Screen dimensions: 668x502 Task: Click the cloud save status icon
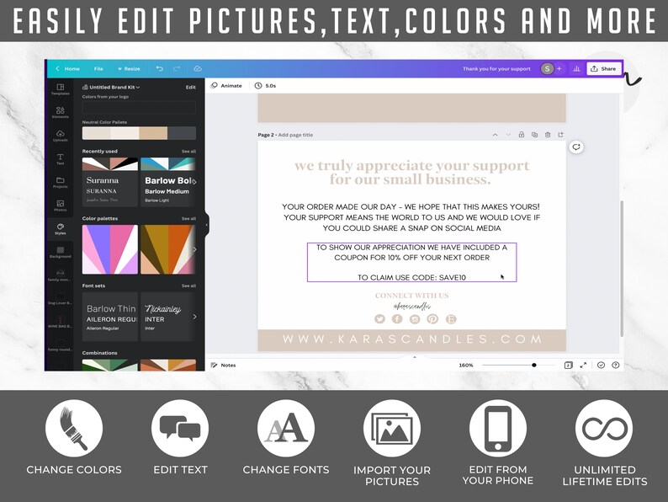tap(197, 68)
